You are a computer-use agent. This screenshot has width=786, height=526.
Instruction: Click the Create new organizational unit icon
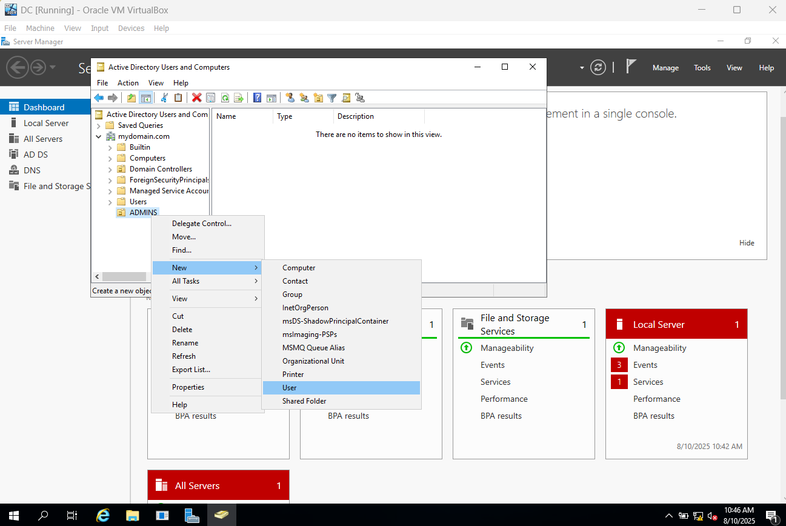click(318, 98)
